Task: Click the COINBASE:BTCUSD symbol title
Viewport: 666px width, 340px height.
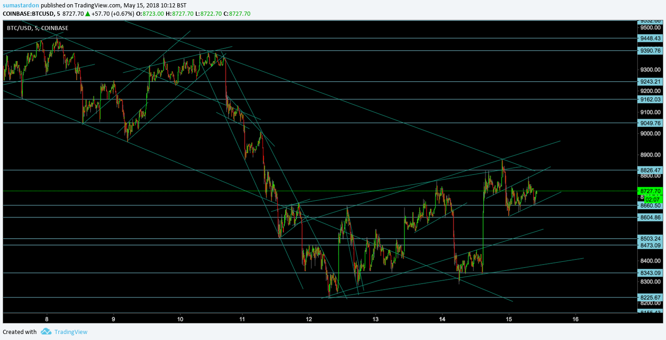Action: 31,14
